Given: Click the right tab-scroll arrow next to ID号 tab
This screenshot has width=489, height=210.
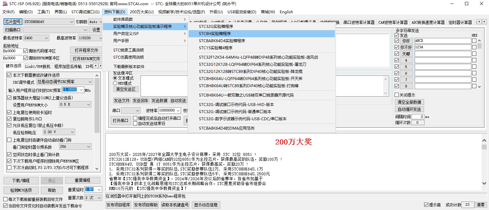Looking at the screenshot, I should (x=100, y=66).
